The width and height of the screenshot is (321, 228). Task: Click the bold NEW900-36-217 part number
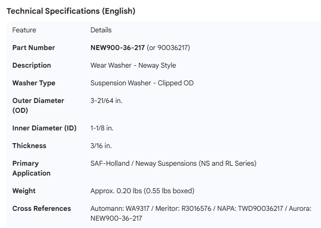click(x=117, y=48)
